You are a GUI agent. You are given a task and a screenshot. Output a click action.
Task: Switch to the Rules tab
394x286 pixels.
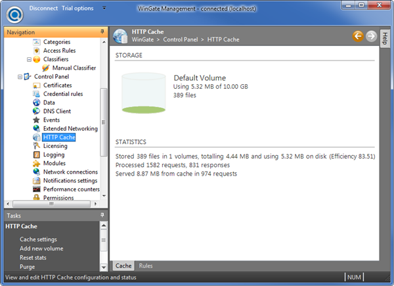click(146, 266)
